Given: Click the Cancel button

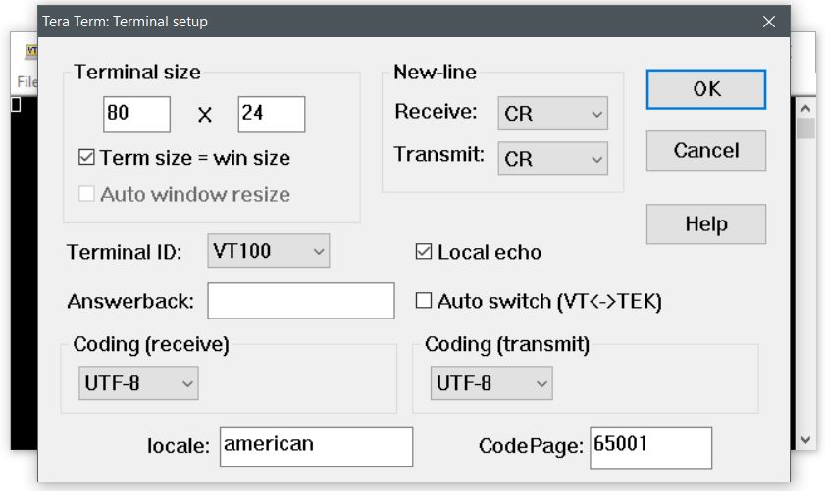Looking at the screenshot, I should click(x=705, y=151).
